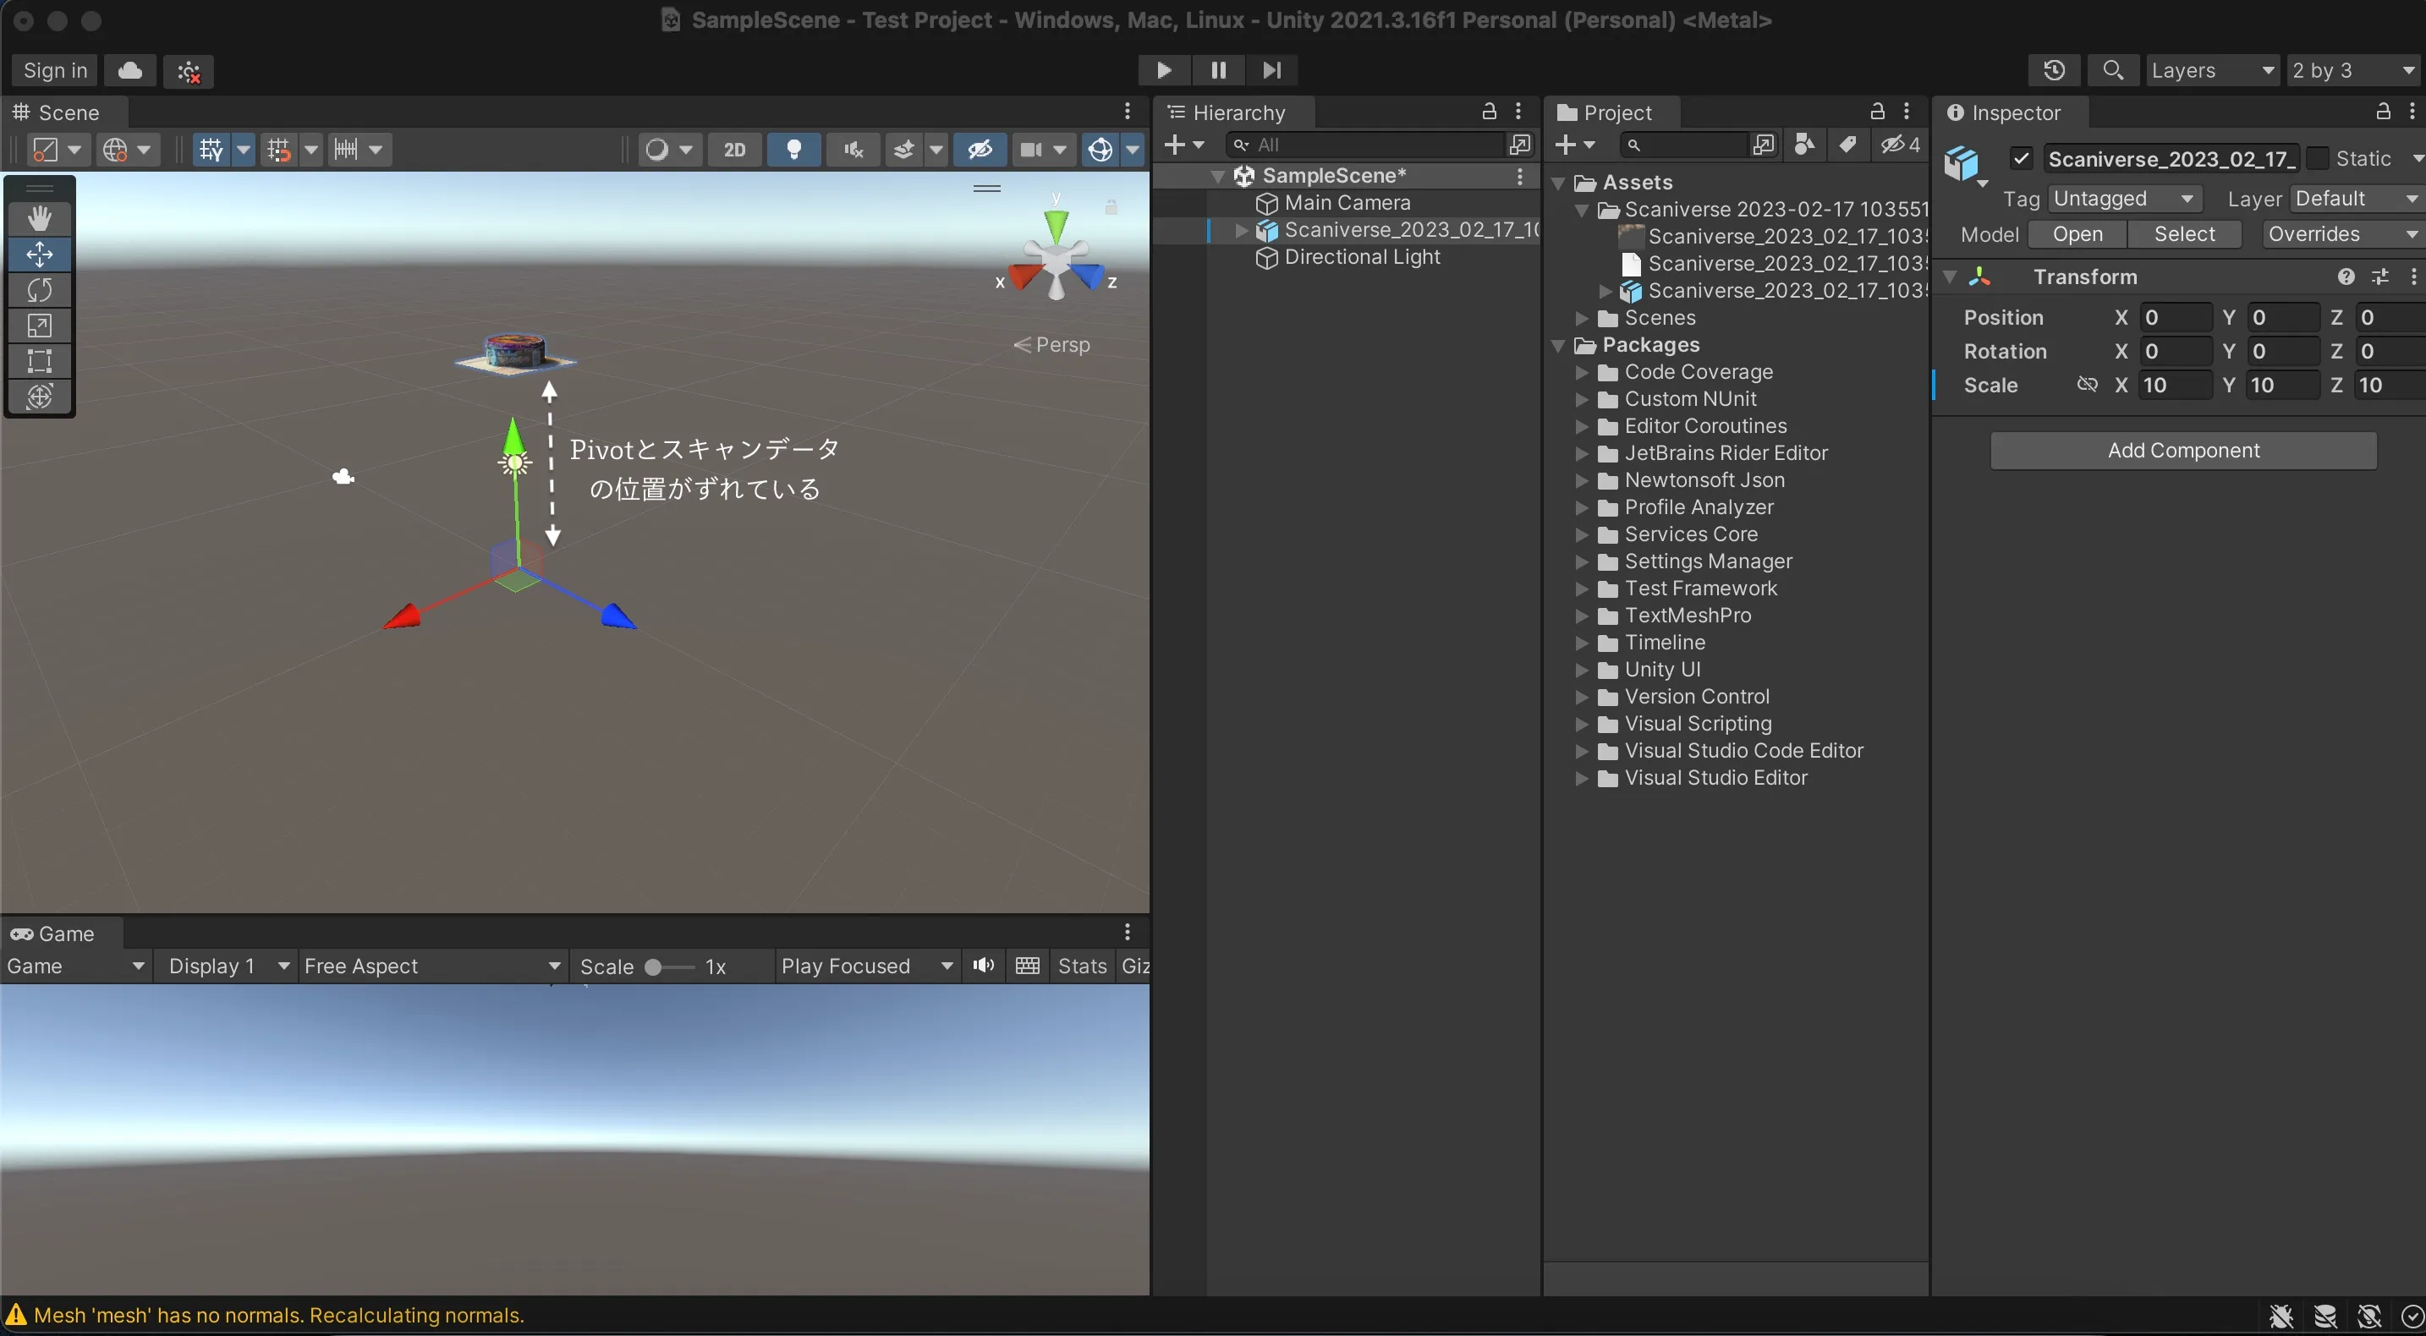Image resolution: width=2426 pixels, height=1336 pixels.
Task: Open the Unity cloud services icon
Action: (x=129, y=71)
